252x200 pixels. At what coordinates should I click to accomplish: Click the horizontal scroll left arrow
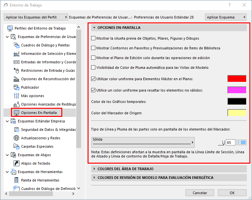6,194
